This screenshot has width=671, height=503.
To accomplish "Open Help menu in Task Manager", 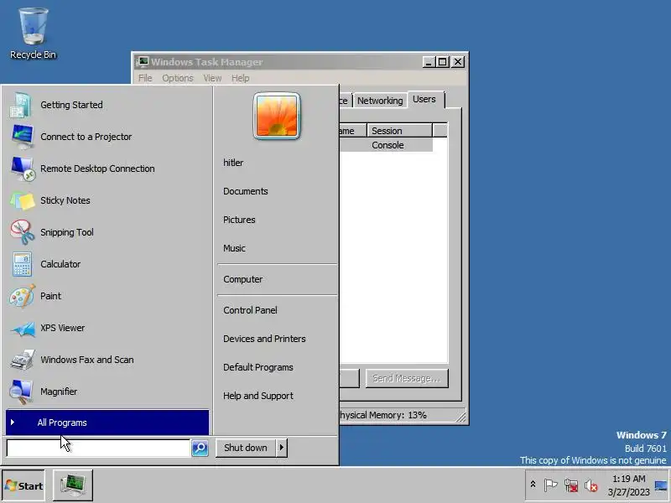I will coord(240,78).
